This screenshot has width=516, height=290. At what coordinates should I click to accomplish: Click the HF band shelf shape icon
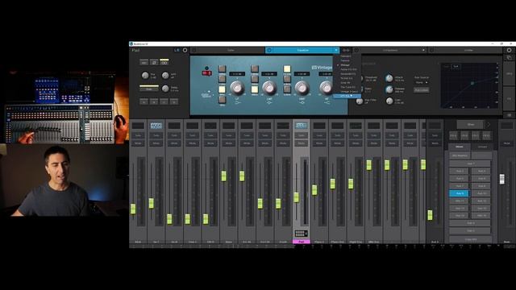(327, 103)
